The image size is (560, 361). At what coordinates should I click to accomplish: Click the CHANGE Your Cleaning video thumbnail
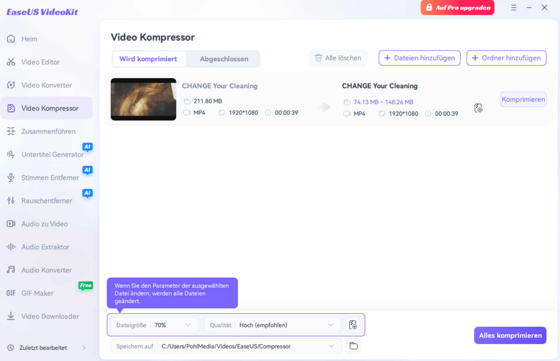pyautogui.click(x=143, y=100)
